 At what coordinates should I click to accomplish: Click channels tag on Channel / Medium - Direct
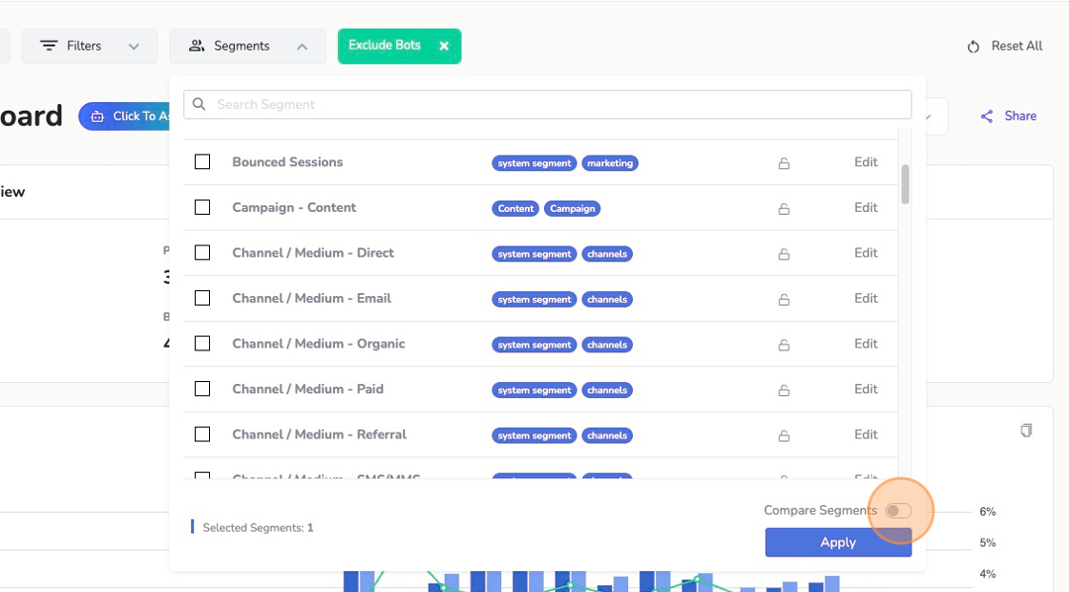(607, 254)
